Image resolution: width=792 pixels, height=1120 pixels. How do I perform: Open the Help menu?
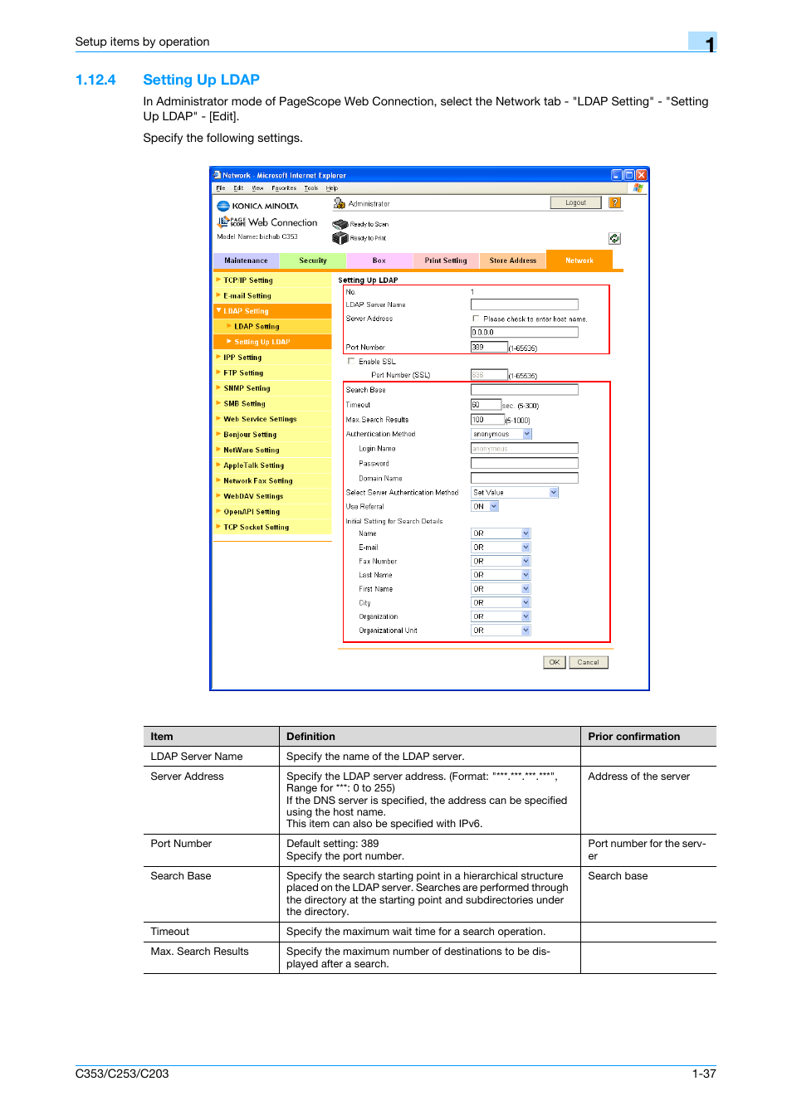tap(332, 188)
